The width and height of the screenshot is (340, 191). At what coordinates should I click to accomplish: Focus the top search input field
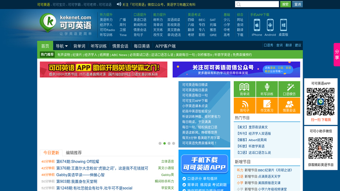click(257, 4)
